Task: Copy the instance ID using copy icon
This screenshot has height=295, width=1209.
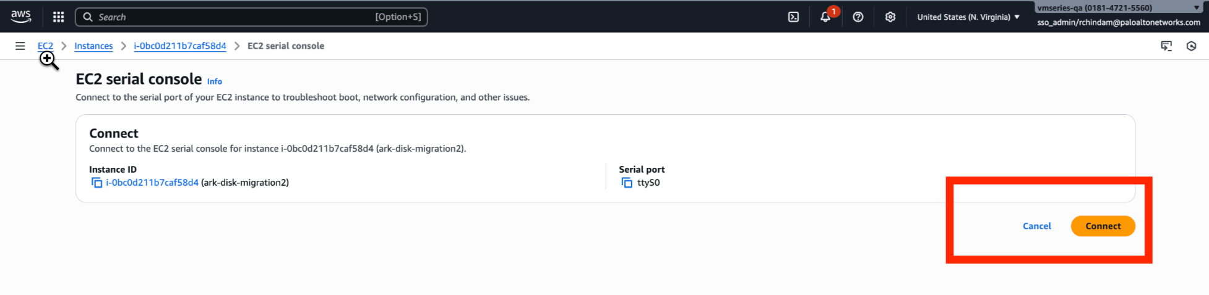Action: pos(97,183)
